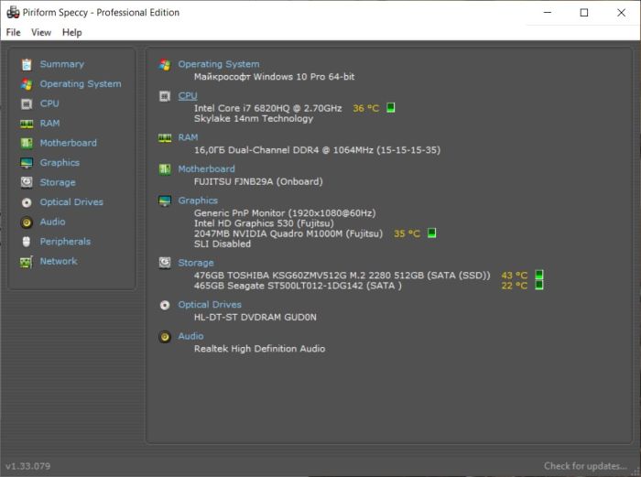Click Check for updates link
Viewport: 641px width, 477px height.
[x=585, y=466]
